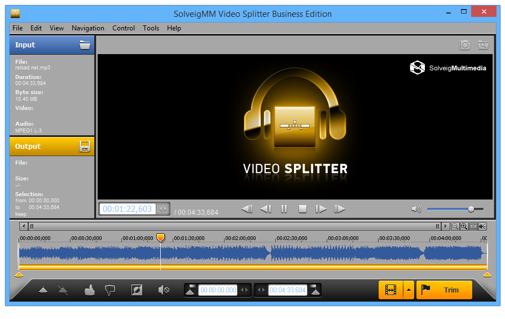Adjust the volume slider knob
The width and height of the screenshot is (505, 319).
(x=471, y=209)
